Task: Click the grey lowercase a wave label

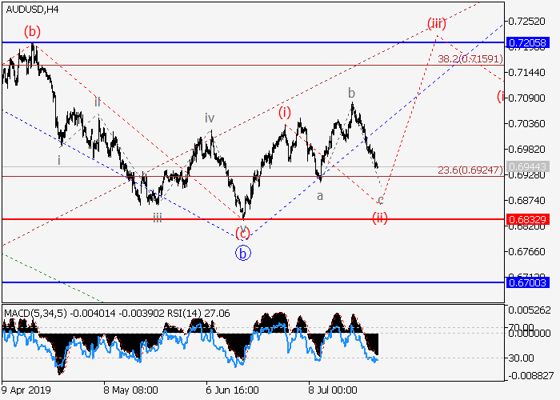Action: (319, 195)
